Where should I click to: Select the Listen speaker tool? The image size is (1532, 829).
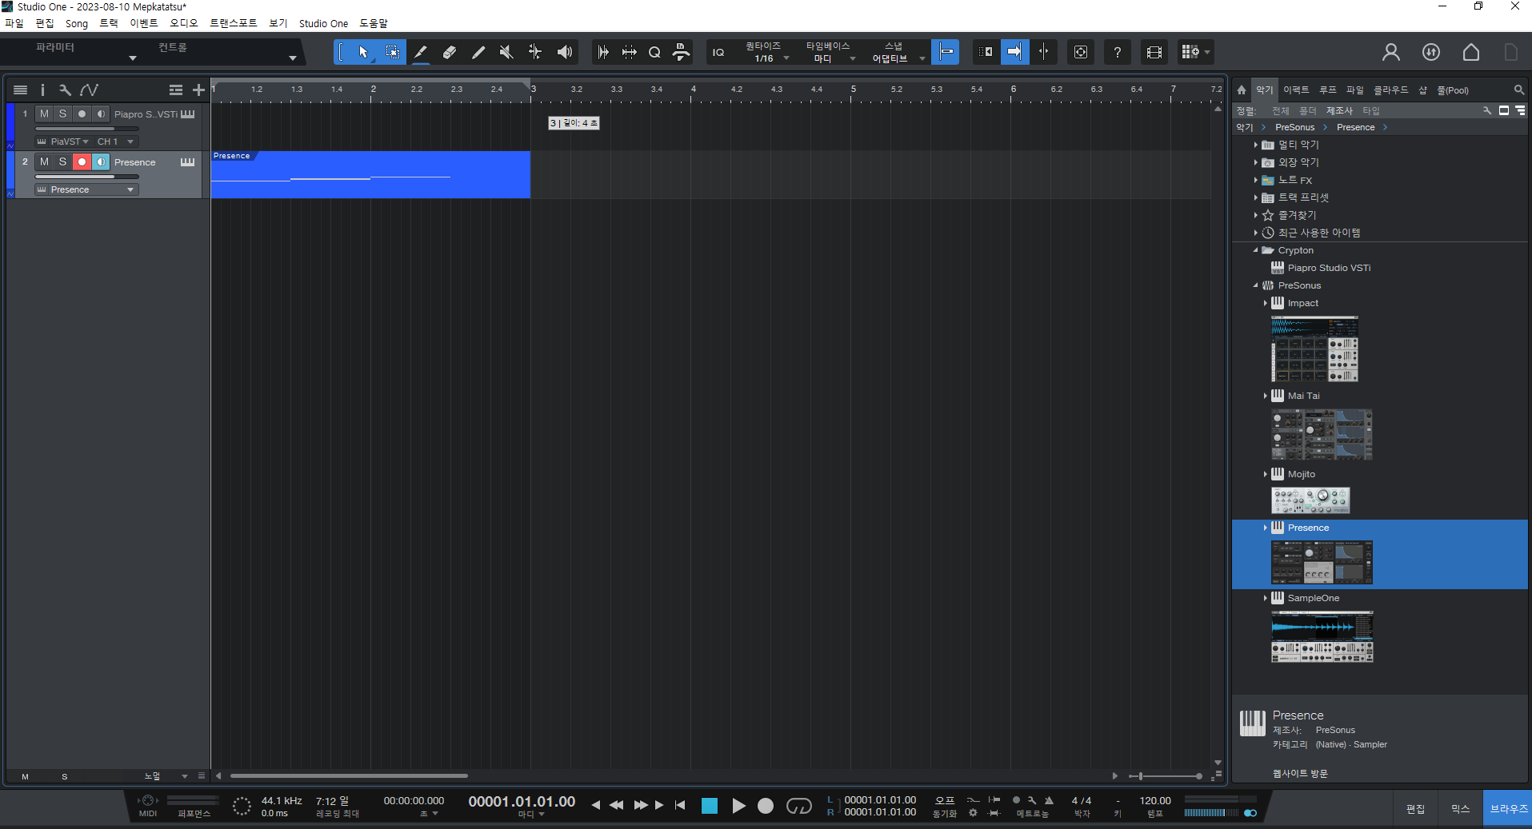(x=565, y=52)
